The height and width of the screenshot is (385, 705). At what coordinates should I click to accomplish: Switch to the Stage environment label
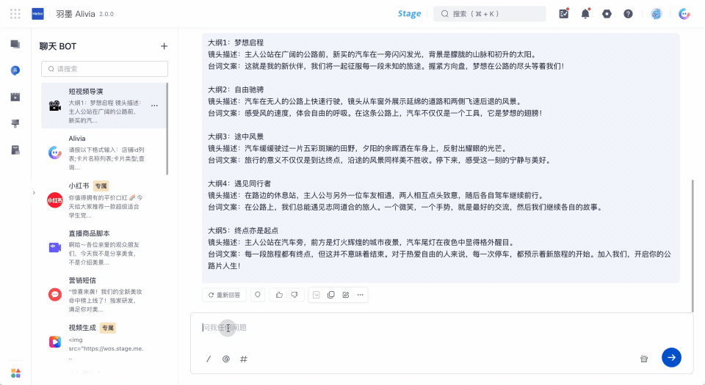409,14
